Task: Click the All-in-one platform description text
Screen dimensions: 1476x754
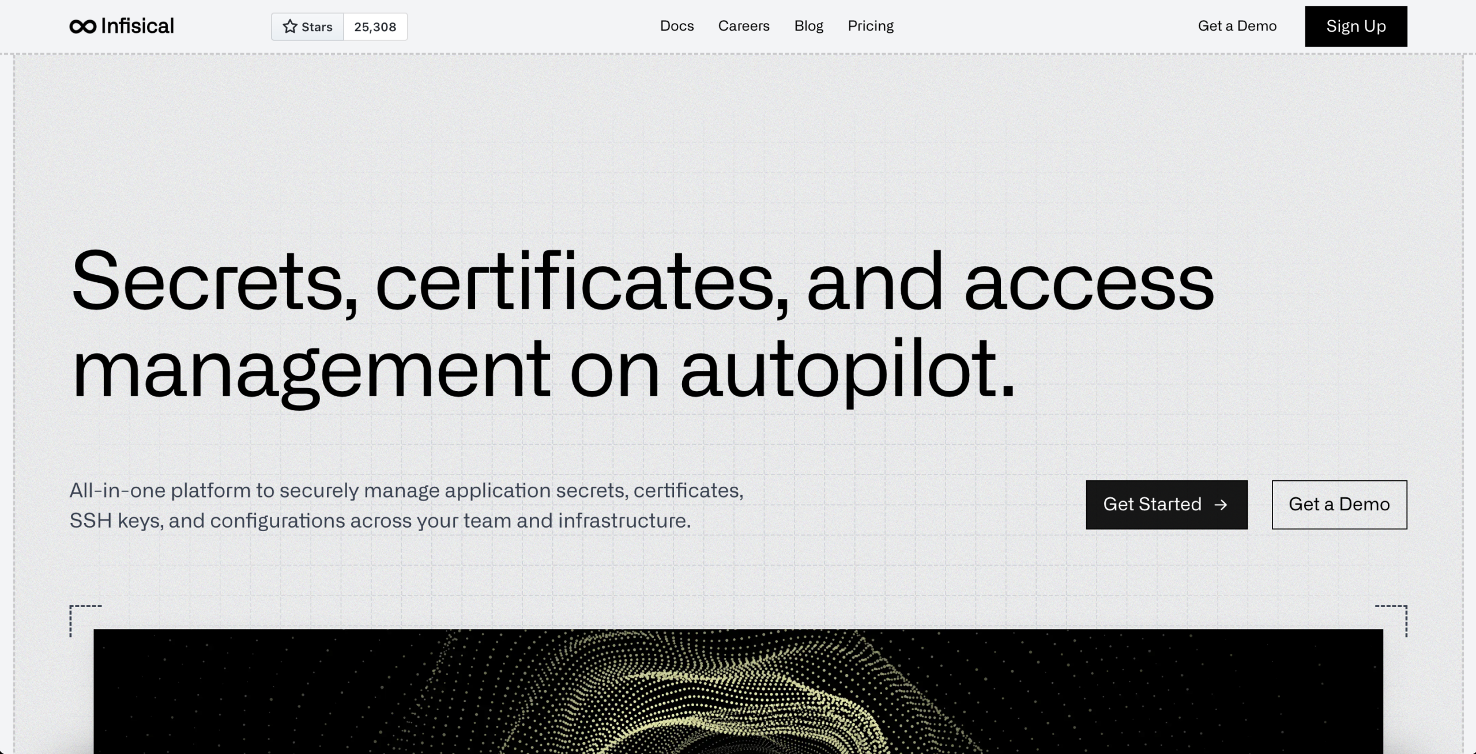Action: [406, 505]
